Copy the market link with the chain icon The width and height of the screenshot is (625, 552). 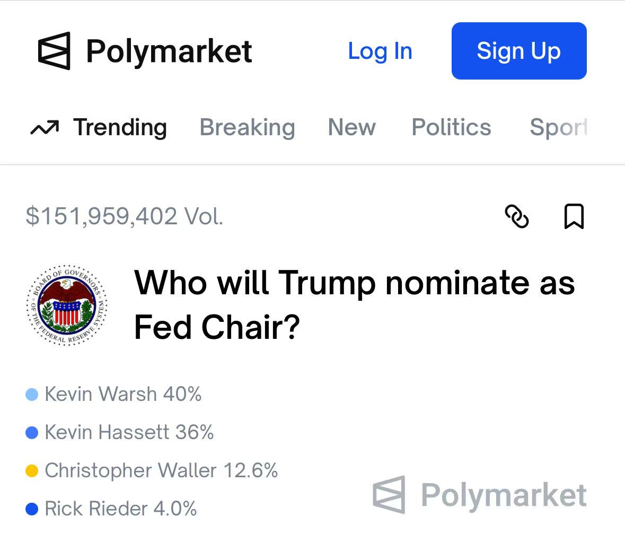[x=516, y=216]
